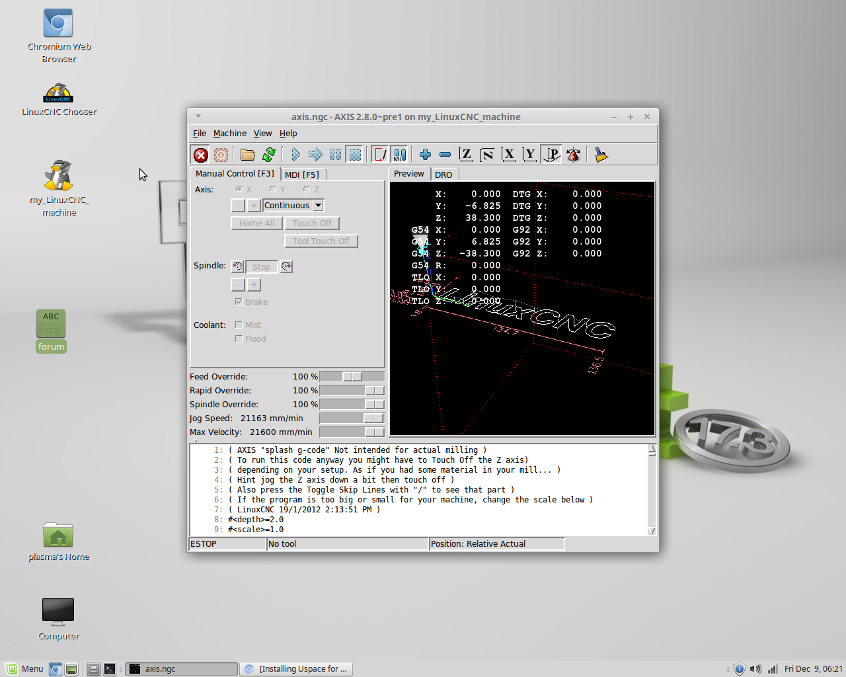Toggle optional pause M1 icon
The image size is (846, 677).
click(x=399, y=154)
